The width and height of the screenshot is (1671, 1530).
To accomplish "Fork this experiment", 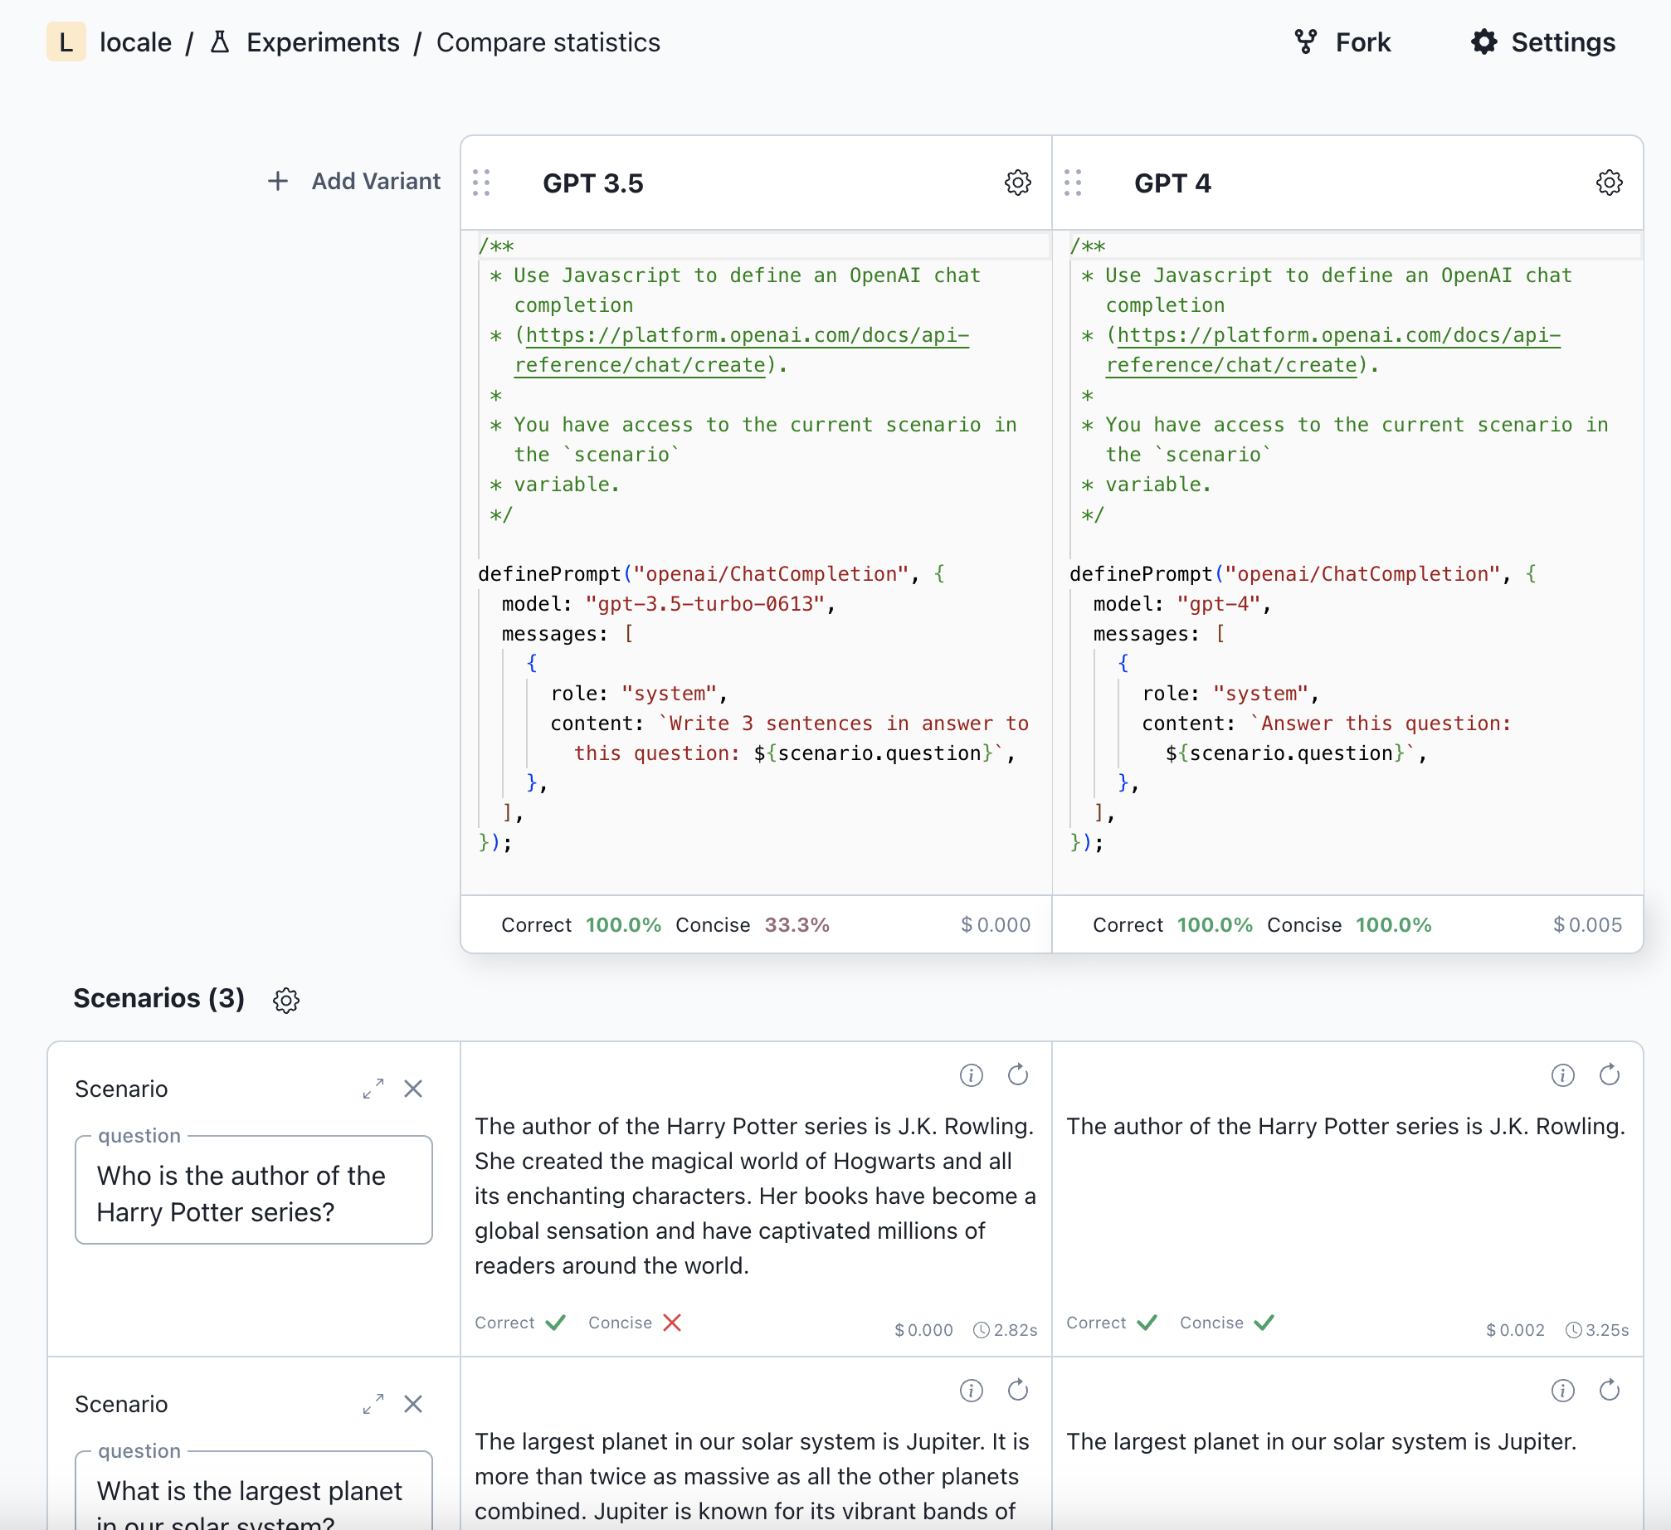I will [x=1343, y=42].
